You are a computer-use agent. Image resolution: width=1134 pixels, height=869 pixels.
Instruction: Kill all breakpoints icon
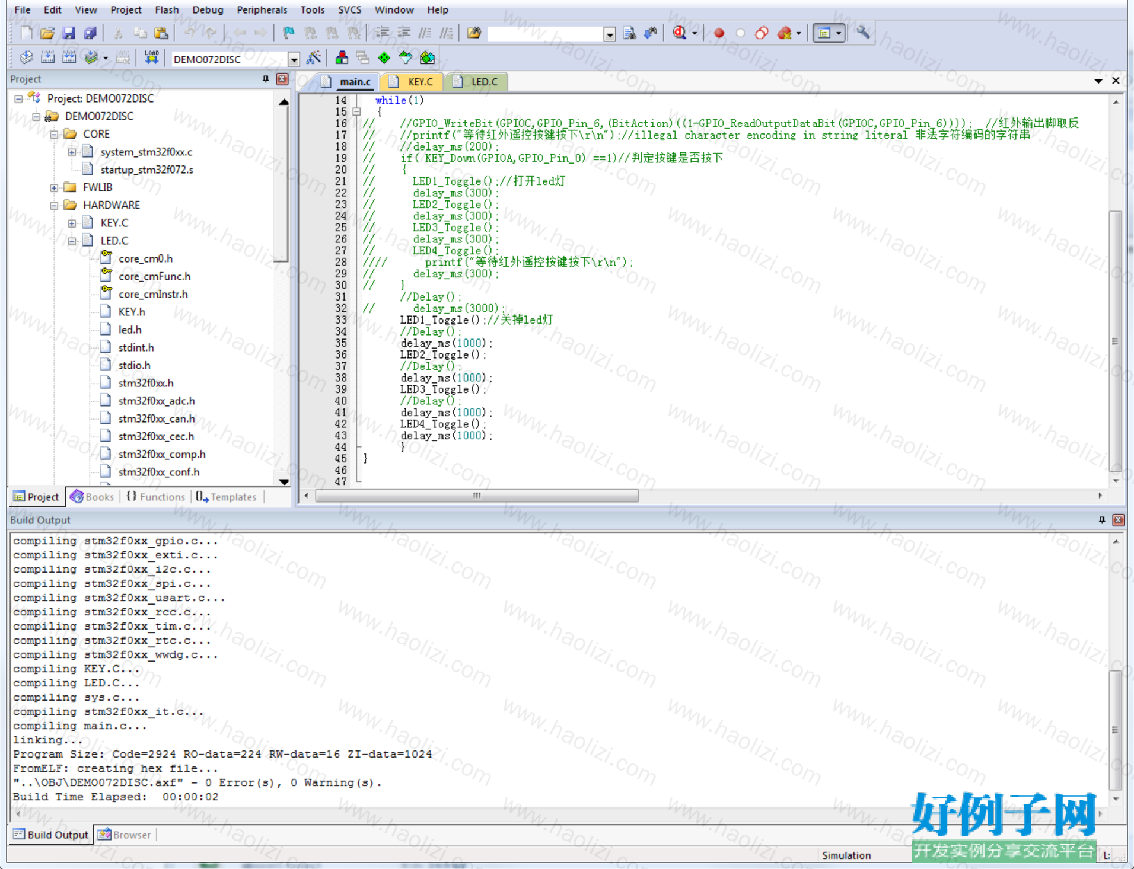pos(784,33)
